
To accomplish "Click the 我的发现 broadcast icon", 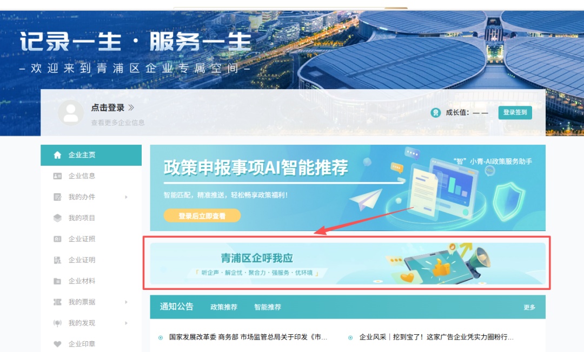I will 57,323.
